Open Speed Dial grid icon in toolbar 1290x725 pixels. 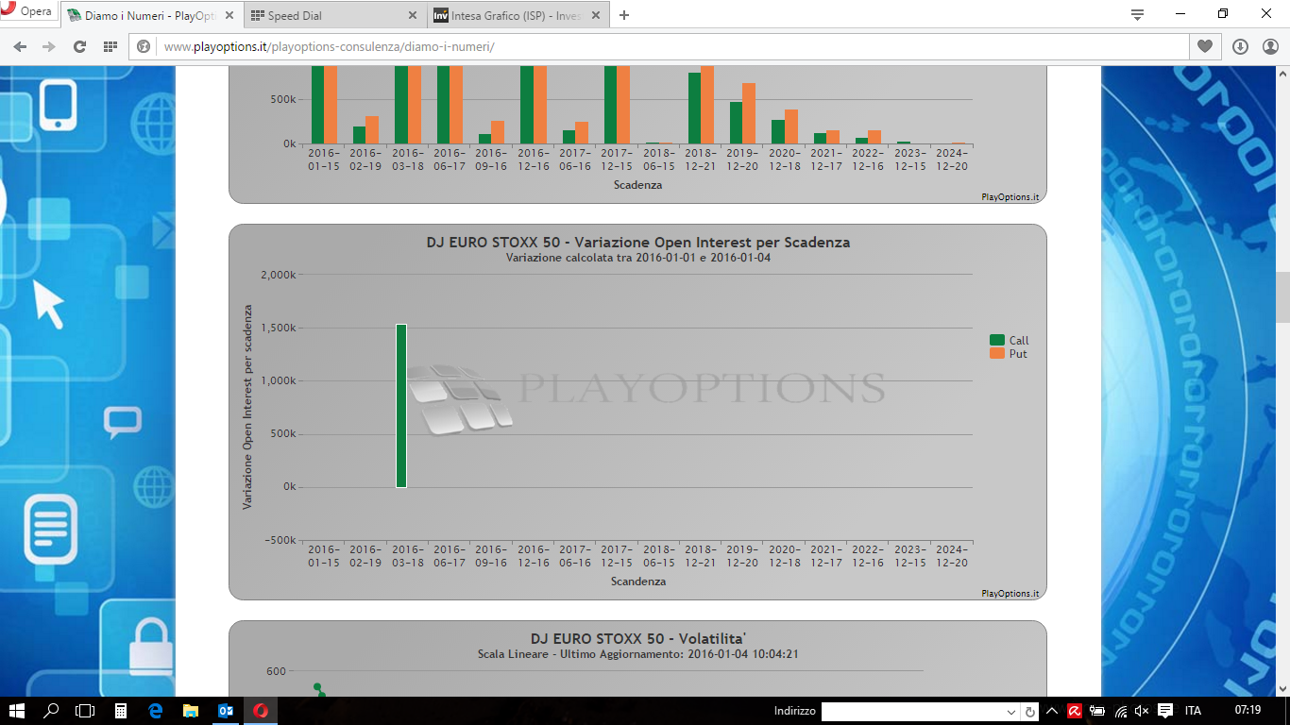click(110, 46)
